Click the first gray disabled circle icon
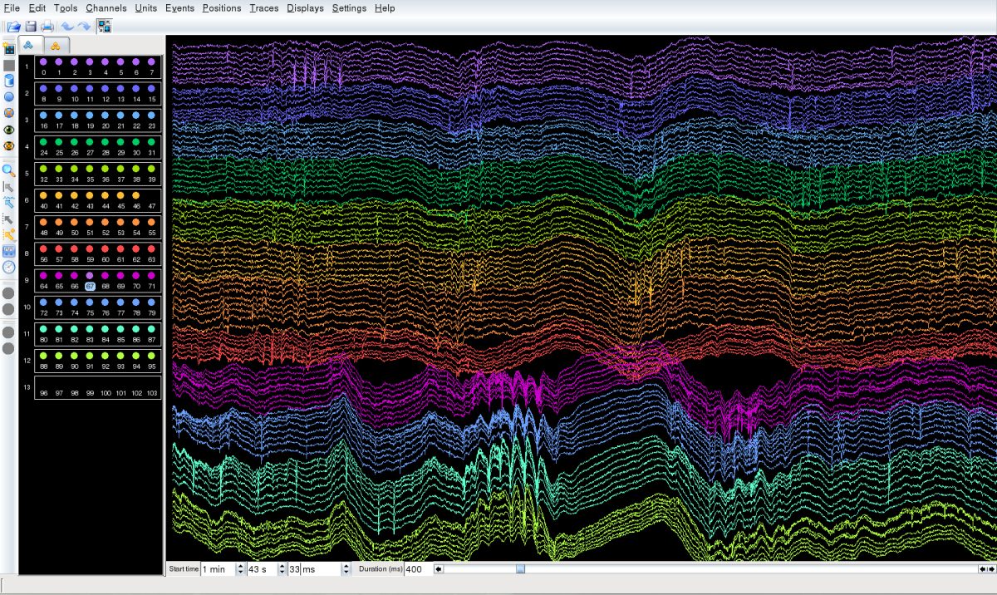The height and width of the screenshot is (595, 997). (x=8, y=293)
